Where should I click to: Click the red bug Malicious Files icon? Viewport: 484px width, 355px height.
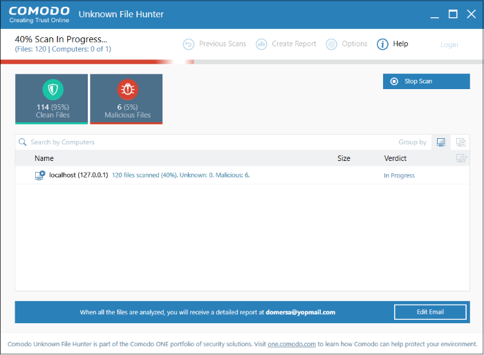tap(128, 90)
